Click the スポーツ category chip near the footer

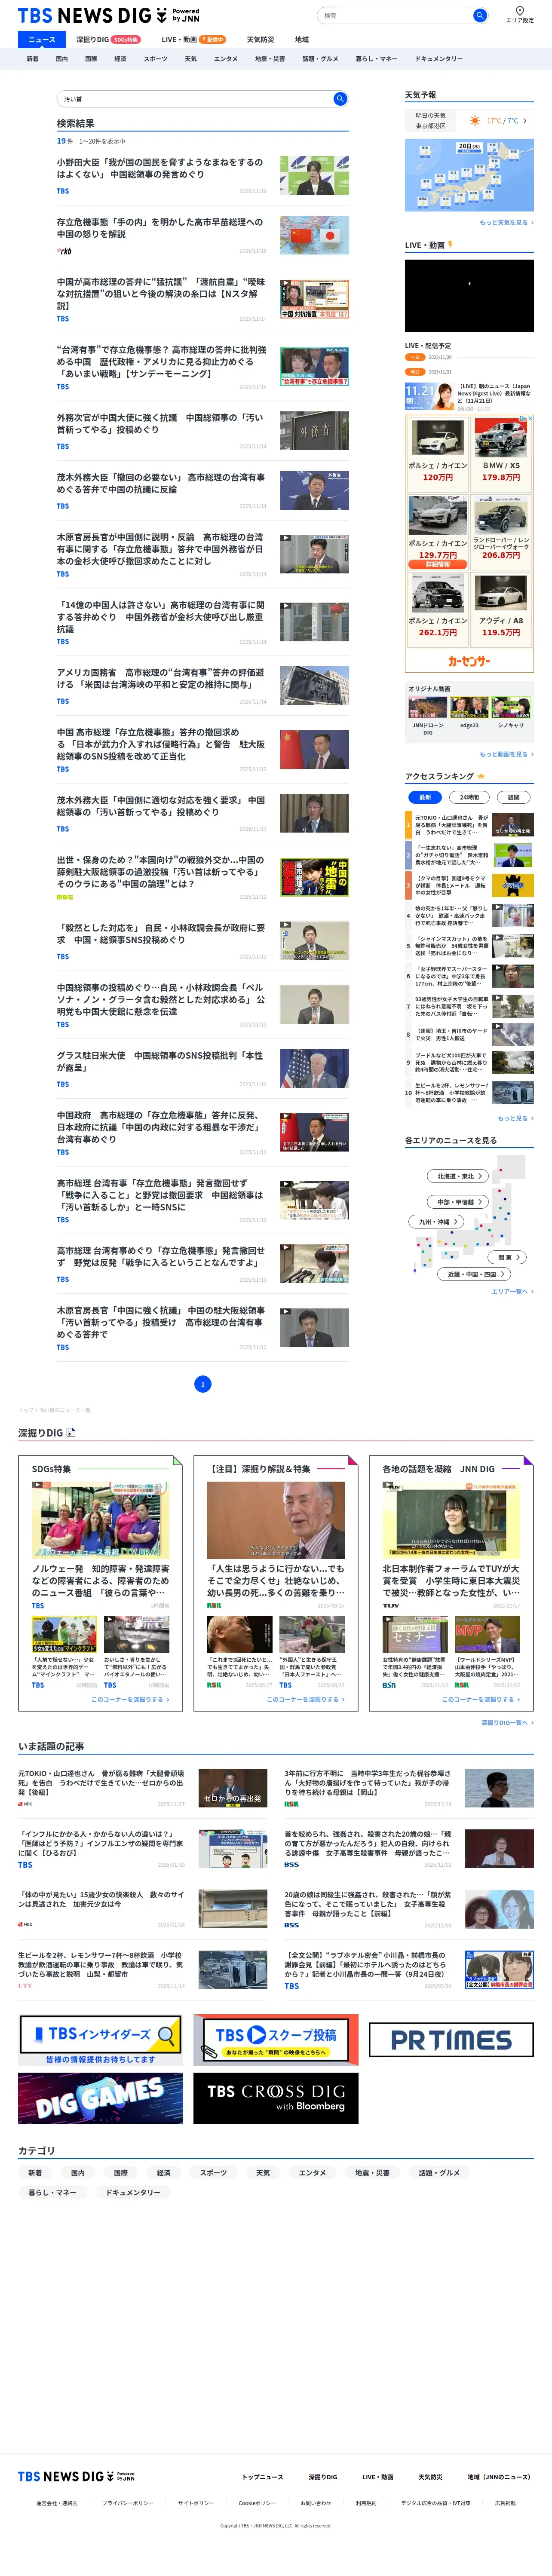pyautogui.click(x=213, y=2172)
